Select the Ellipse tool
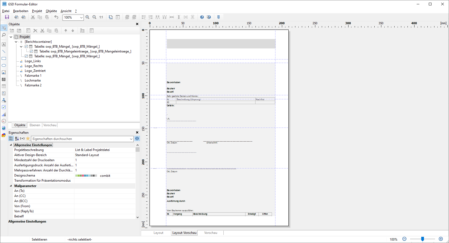The image size is (449, 243). click(4, 65)
